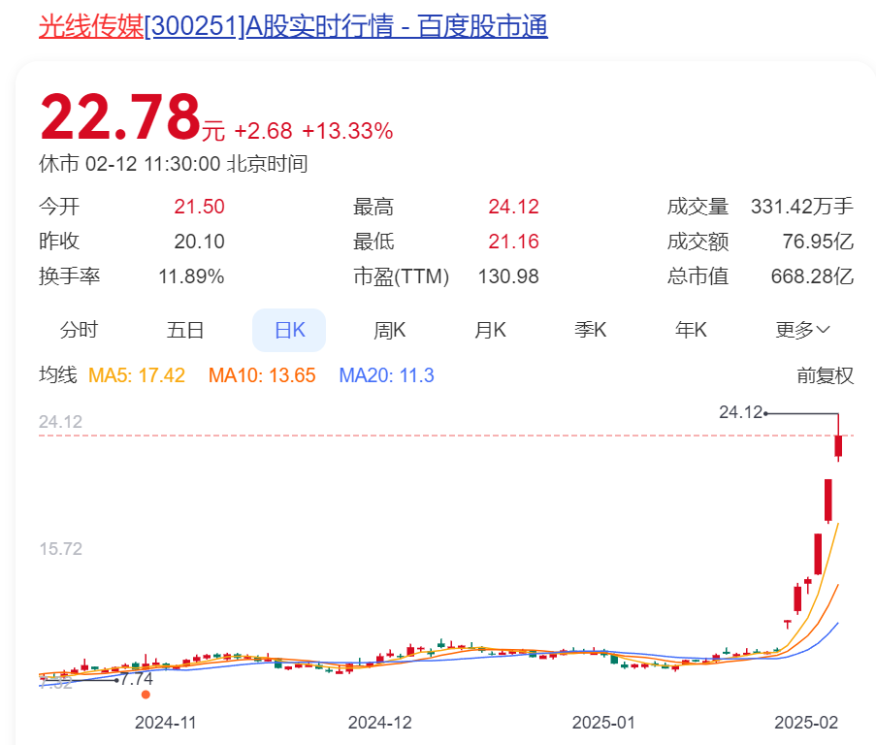The height and width of the screenshot is (745, 876).
Task: Switch to the 周K weekly chart
Action: pos(390,330)
